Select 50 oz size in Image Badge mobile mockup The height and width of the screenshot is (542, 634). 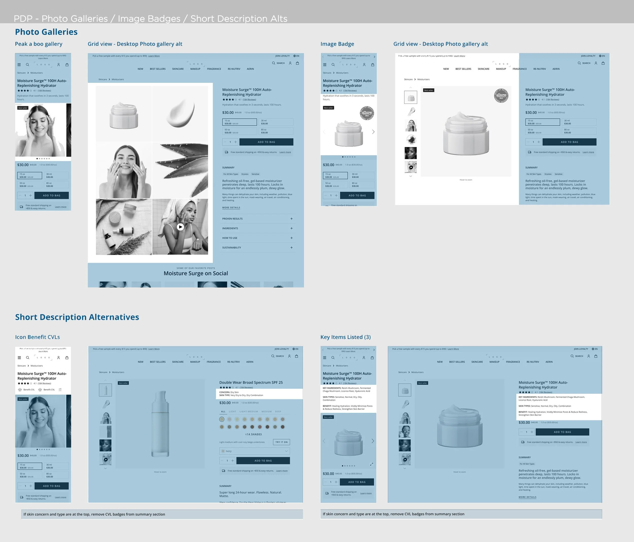(x=335, y=185)
